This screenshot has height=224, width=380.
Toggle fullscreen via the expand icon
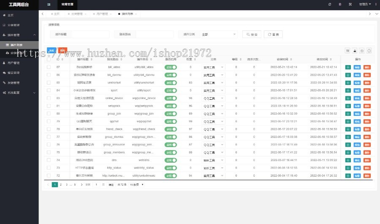[x=350, y=4]
